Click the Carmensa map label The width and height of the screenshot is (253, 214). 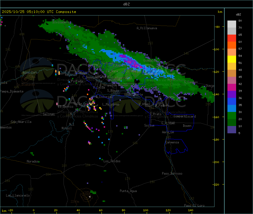coord(172,142)
